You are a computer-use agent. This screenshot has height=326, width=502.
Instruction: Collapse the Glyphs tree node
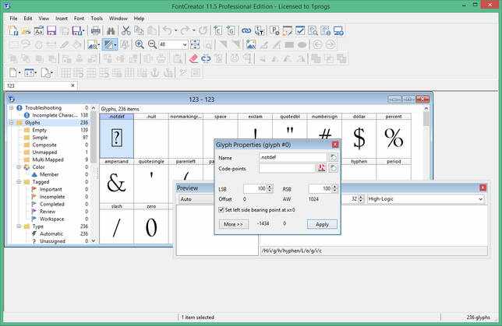11,122
